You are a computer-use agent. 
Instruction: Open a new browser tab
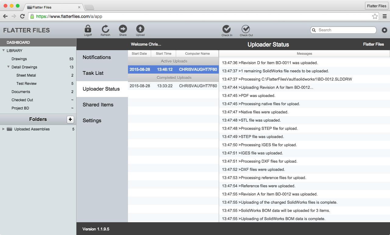click(89, 7)
